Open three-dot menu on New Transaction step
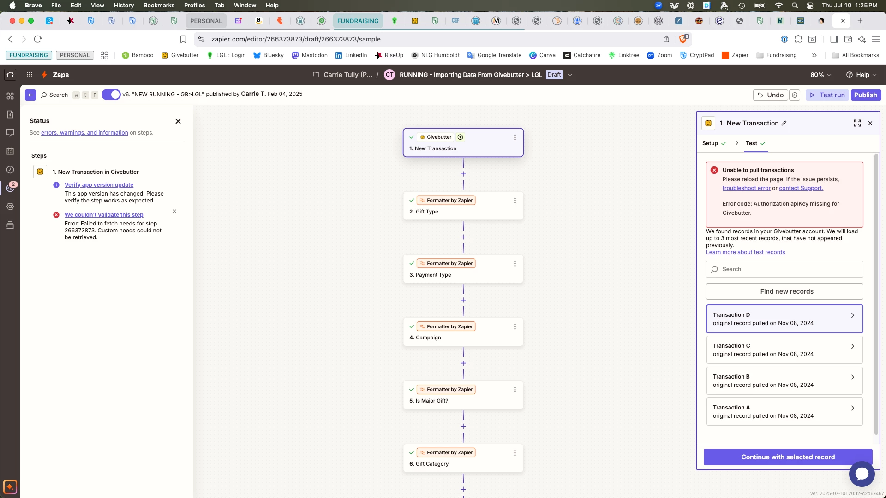The height and width of the screenshot is (498, 886). (515, 137)
